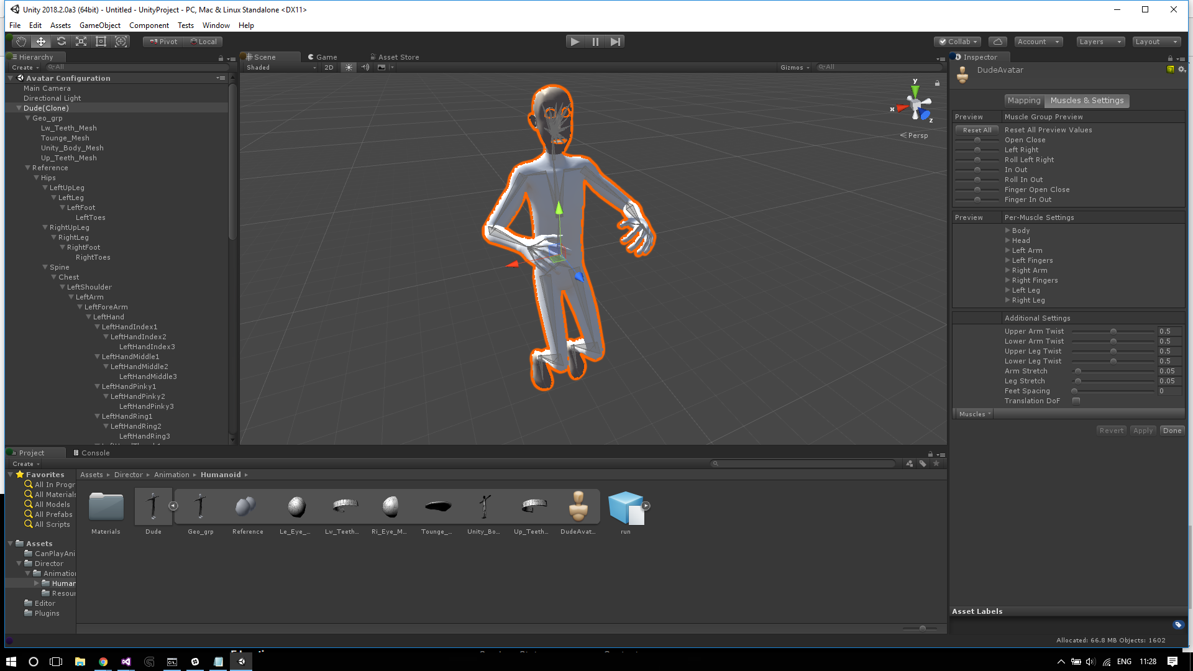
Task: Click the Upper Arm Twist slider
Action: pyautogui.click(x=1113, y=331)
